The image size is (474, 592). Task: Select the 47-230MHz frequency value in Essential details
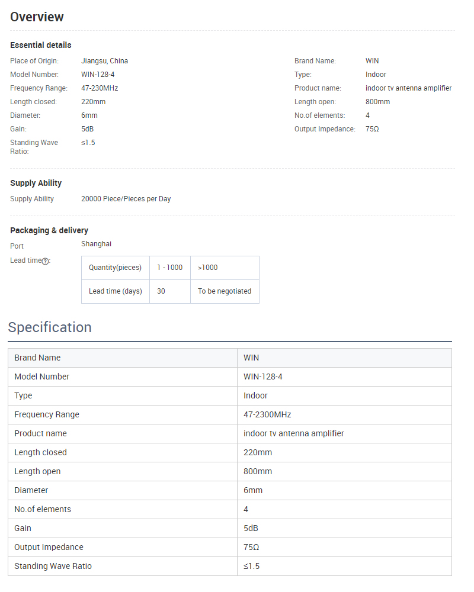coord(100,88)
